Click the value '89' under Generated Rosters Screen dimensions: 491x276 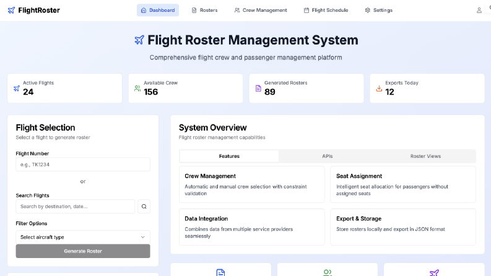tap(269, 92)
